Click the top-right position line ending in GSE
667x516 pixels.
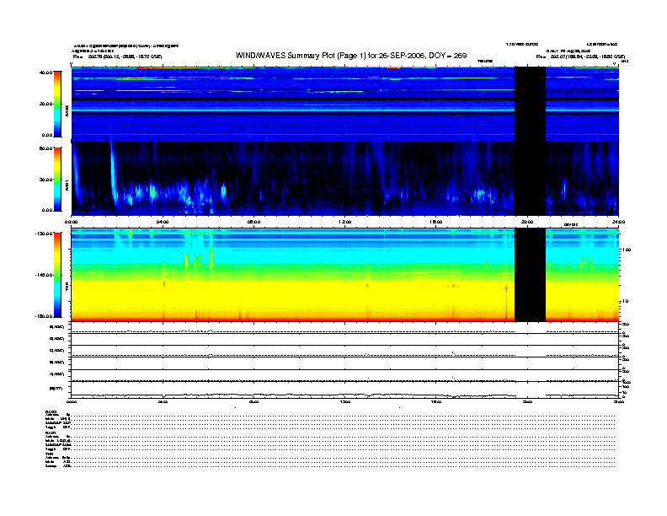click(x=580, y=56)
